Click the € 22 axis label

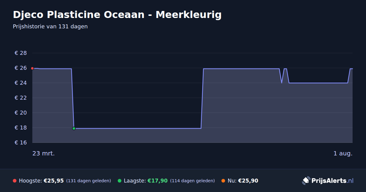click(21, 98)
